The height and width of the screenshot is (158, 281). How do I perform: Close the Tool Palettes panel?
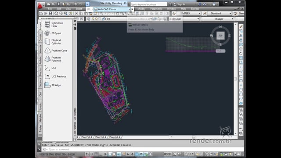pos(75,21)
